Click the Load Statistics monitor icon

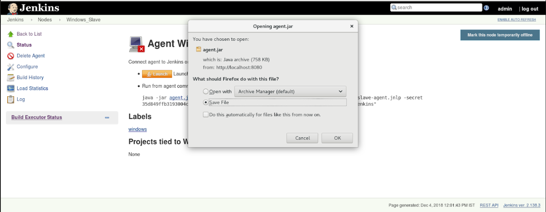point(10,88)
